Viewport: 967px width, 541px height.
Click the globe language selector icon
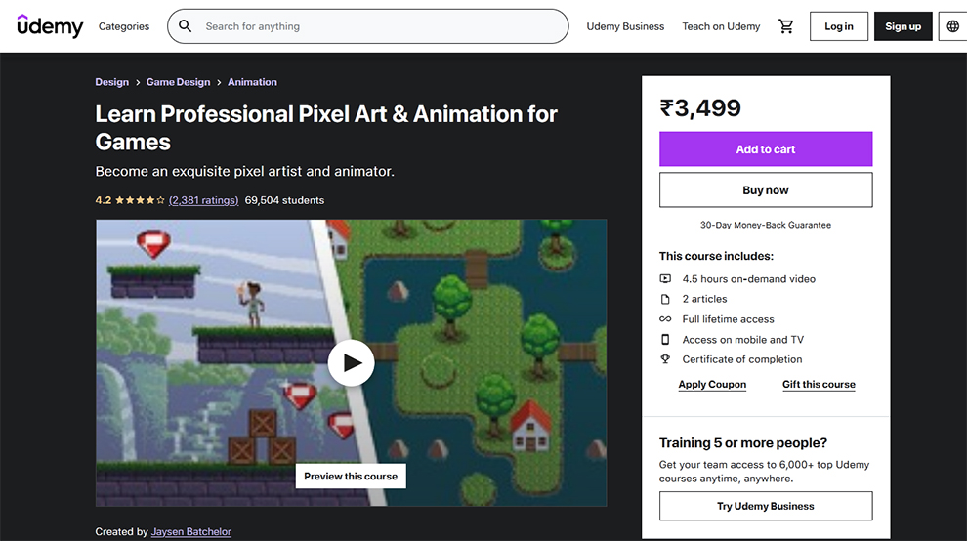(952, 26)
